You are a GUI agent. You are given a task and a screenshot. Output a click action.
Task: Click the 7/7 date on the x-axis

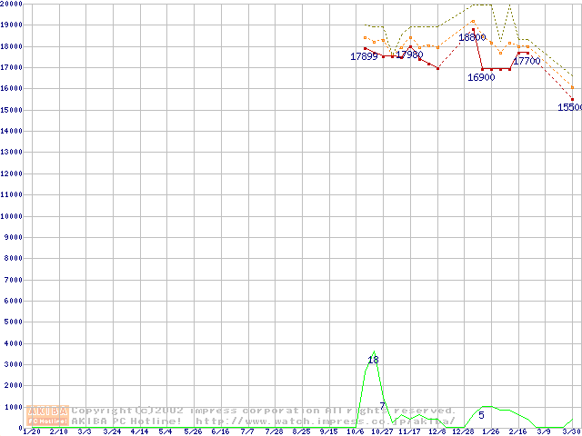246,431
